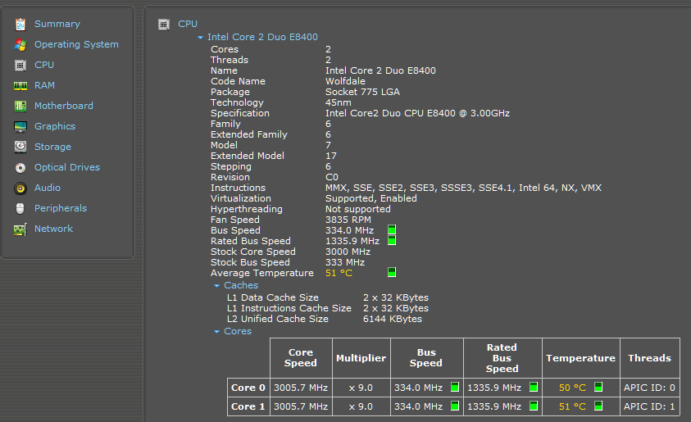Click the Core 1 APIC ID: 1 cell
The width and height of the screenshot is (691, 422).
coord(649,406)
